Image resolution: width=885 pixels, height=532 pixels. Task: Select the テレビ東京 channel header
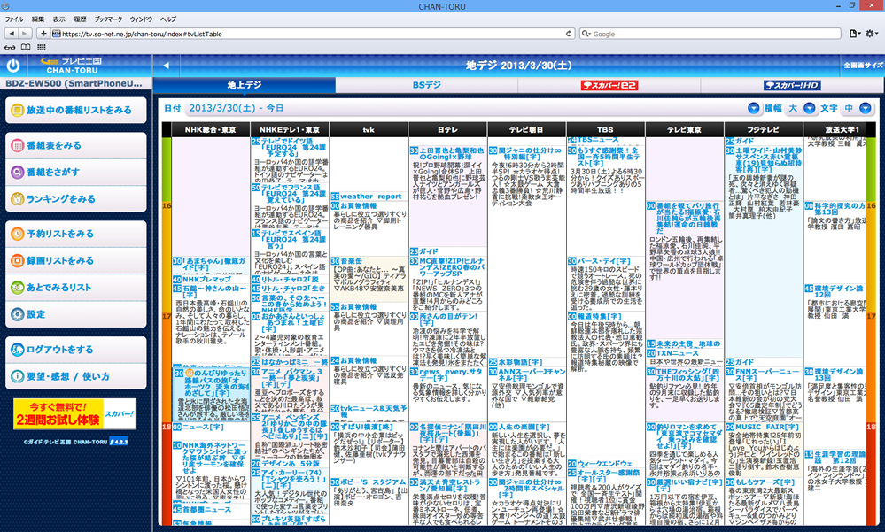(685, 130)
